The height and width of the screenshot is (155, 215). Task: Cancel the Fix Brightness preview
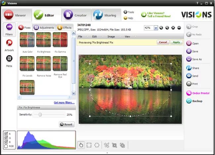point(163,42)
